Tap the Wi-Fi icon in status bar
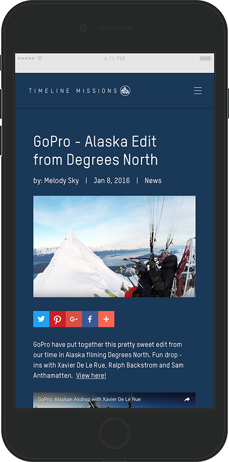 (x=40, y=59)
